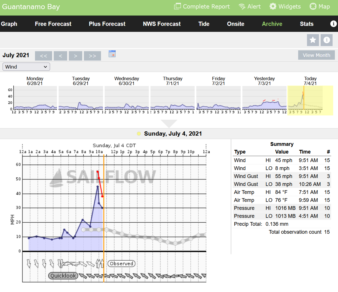338x292 pixels.
Task: Click the yellow dot beside date heading
Action: point(139,134)
